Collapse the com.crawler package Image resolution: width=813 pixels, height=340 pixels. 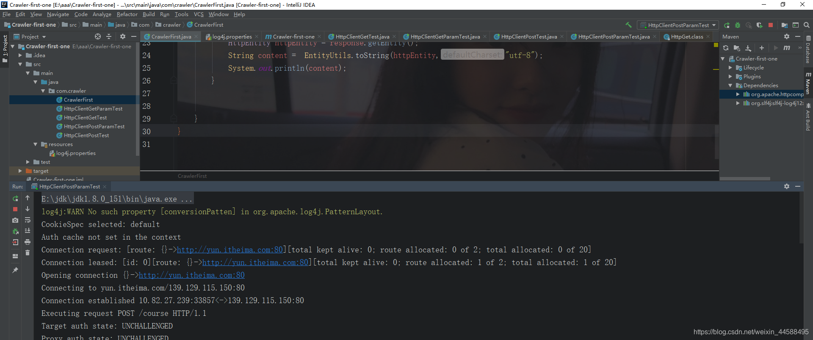tap(43, 91)
